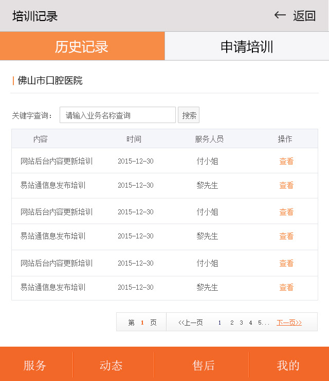Click the back arrow icon
Screen dimensions: 329x381
point(280,15)
